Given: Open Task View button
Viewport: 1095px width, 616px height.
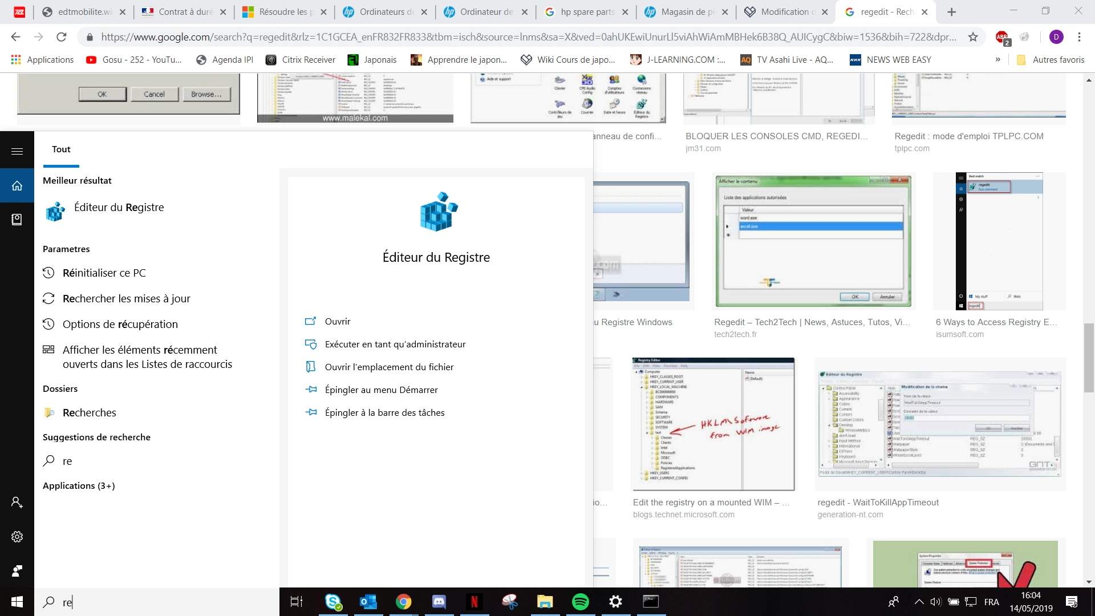Looking at the screenshot, I should click(x=297, y=602).
